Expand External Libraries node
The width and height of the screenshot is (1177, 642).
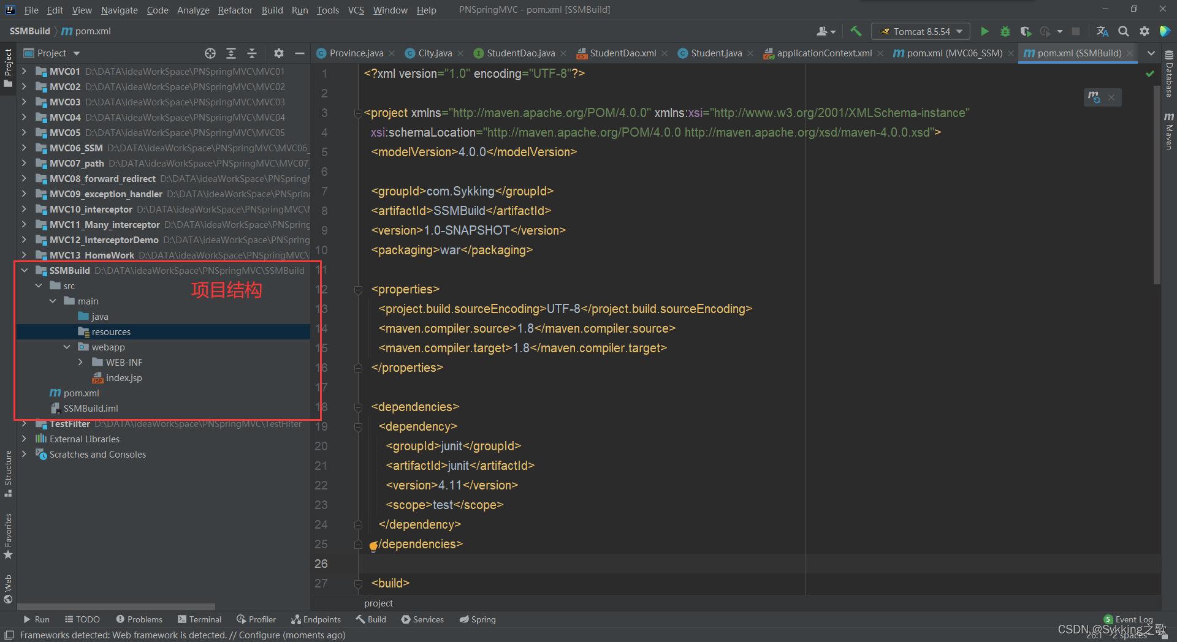coord(24,439)
